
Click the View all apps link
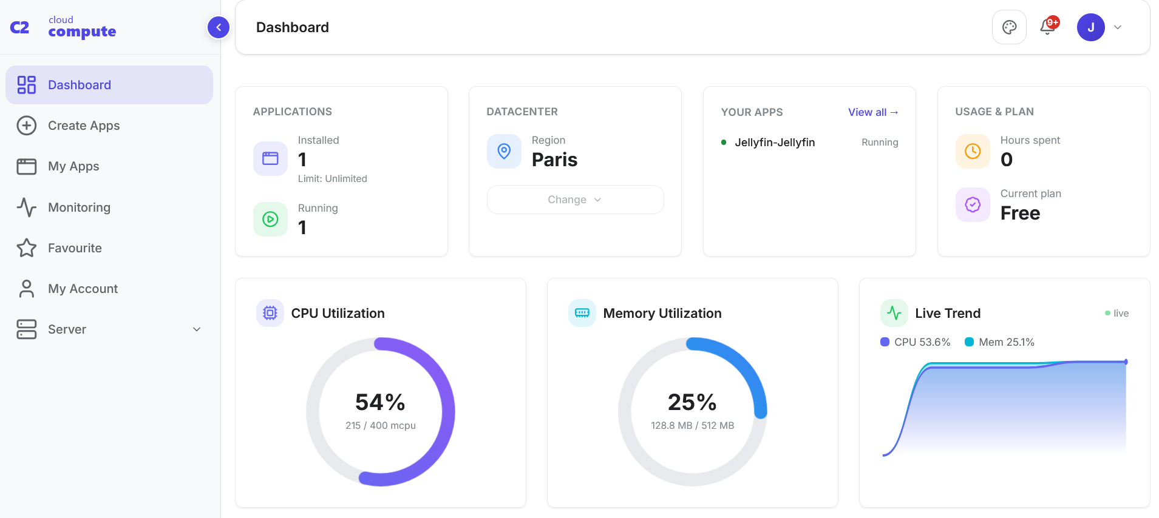click(873, 112)
